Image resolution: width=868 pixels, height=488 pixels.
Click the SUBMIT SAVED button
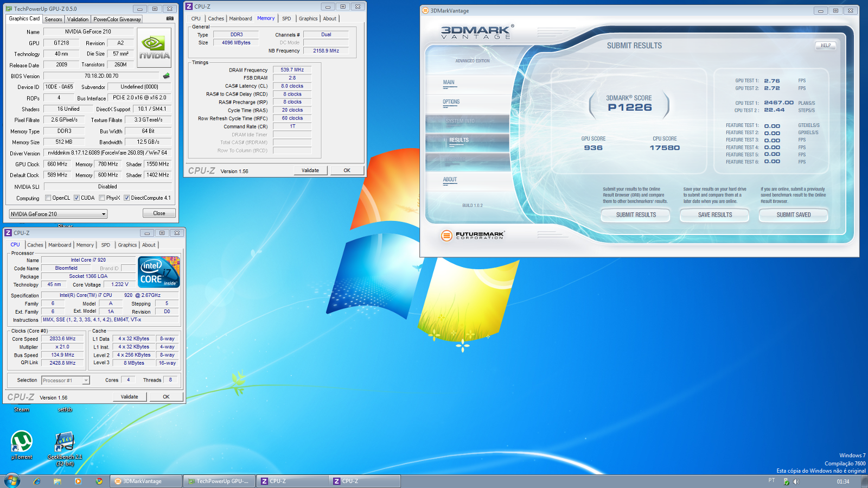click(793, 215)
